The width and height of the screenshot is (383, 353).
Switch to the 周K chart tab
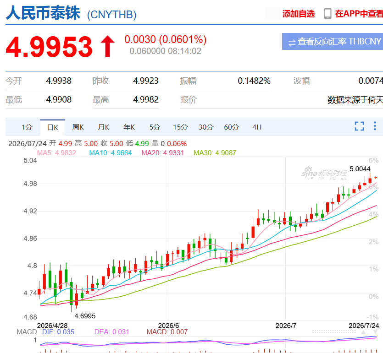point(78,127)
